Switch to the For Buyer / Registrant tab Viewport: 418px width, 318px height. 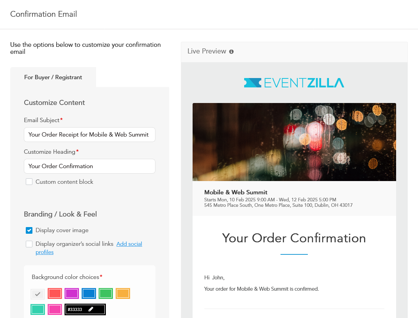tap(53, 77)
